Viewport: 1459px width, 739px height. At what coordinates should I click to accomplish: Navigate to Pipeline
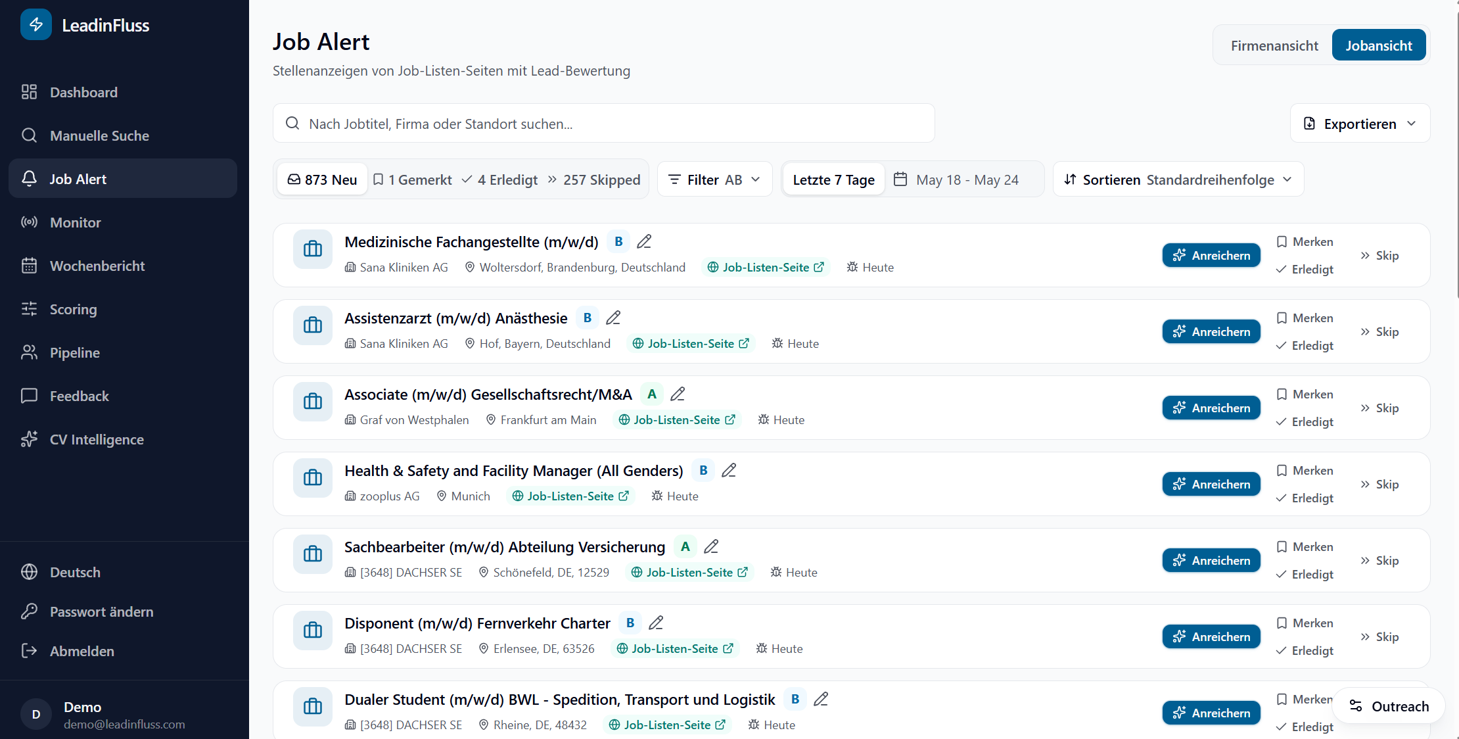point(123,352)
